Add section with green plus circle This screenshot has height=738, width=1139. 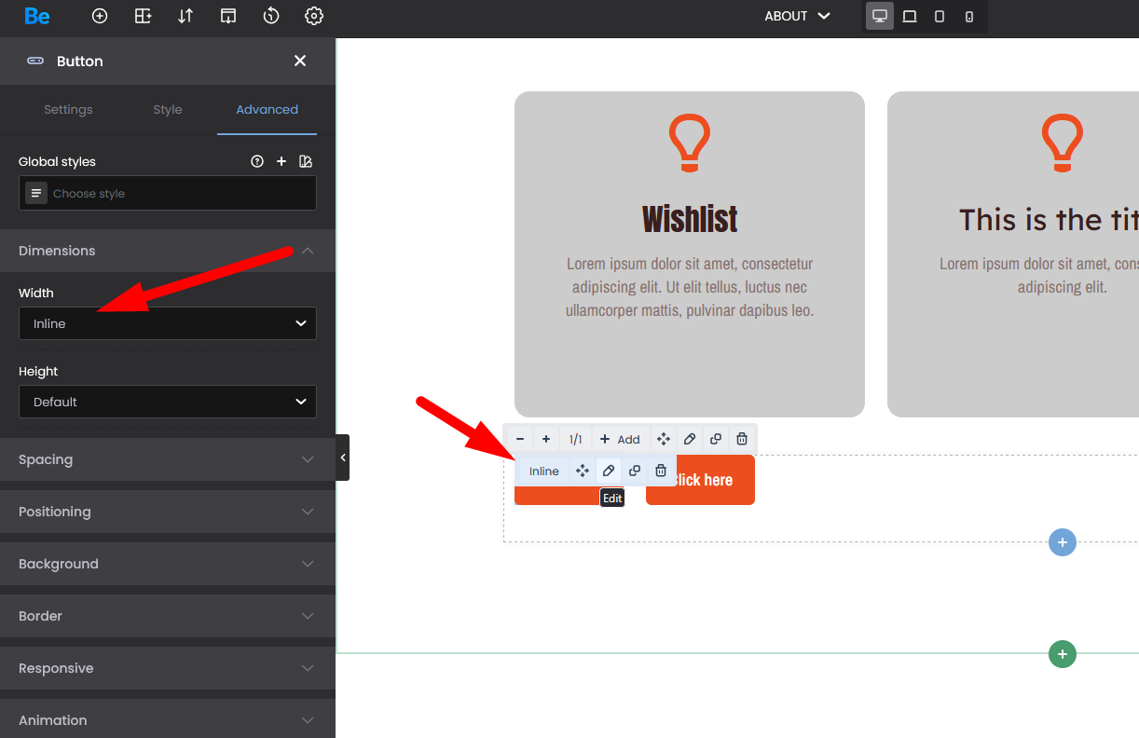[1063, 654]
